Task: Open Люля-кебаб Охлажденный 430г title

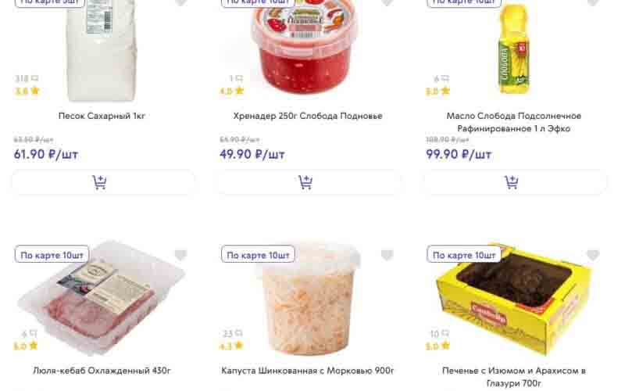Action: 102,371
